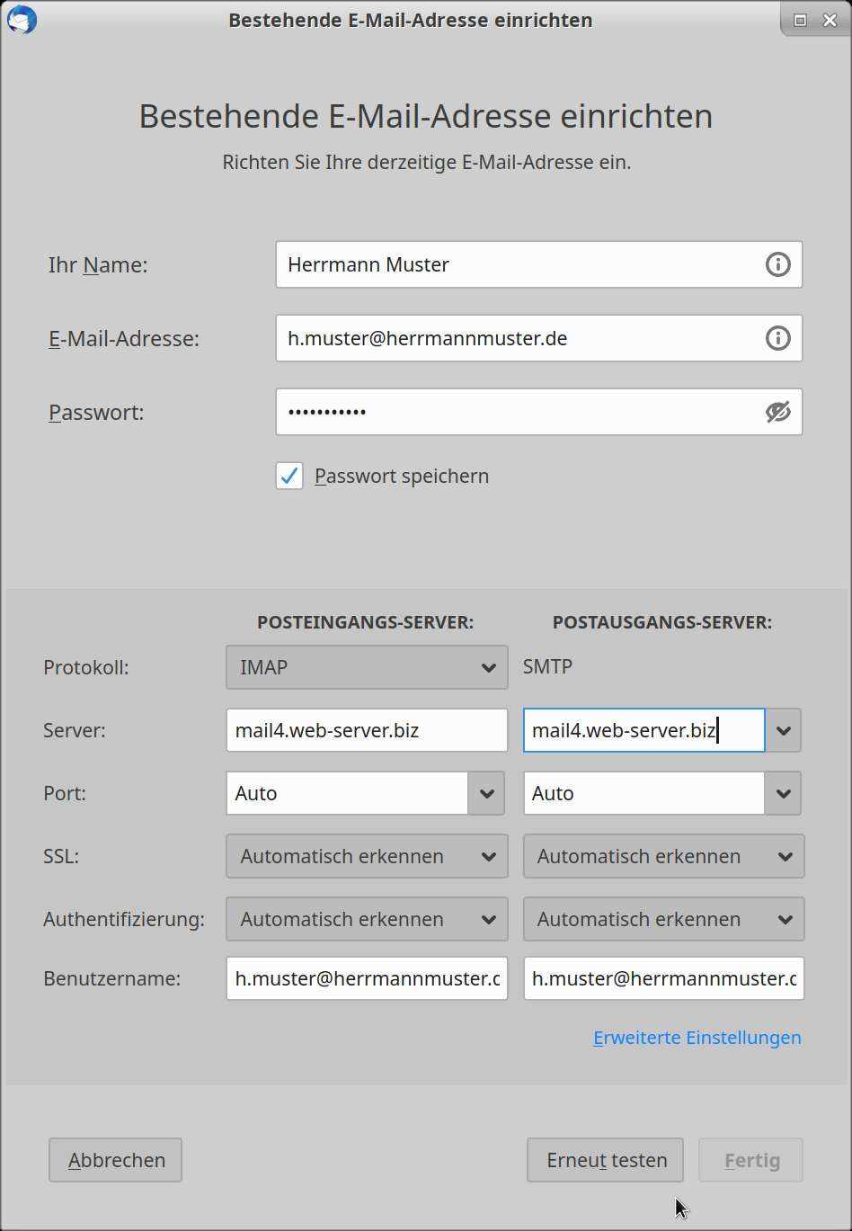This screenshot has width=852, height=1231.
Task: Show password using the crossed-eye icon
Action: point(777,412)
